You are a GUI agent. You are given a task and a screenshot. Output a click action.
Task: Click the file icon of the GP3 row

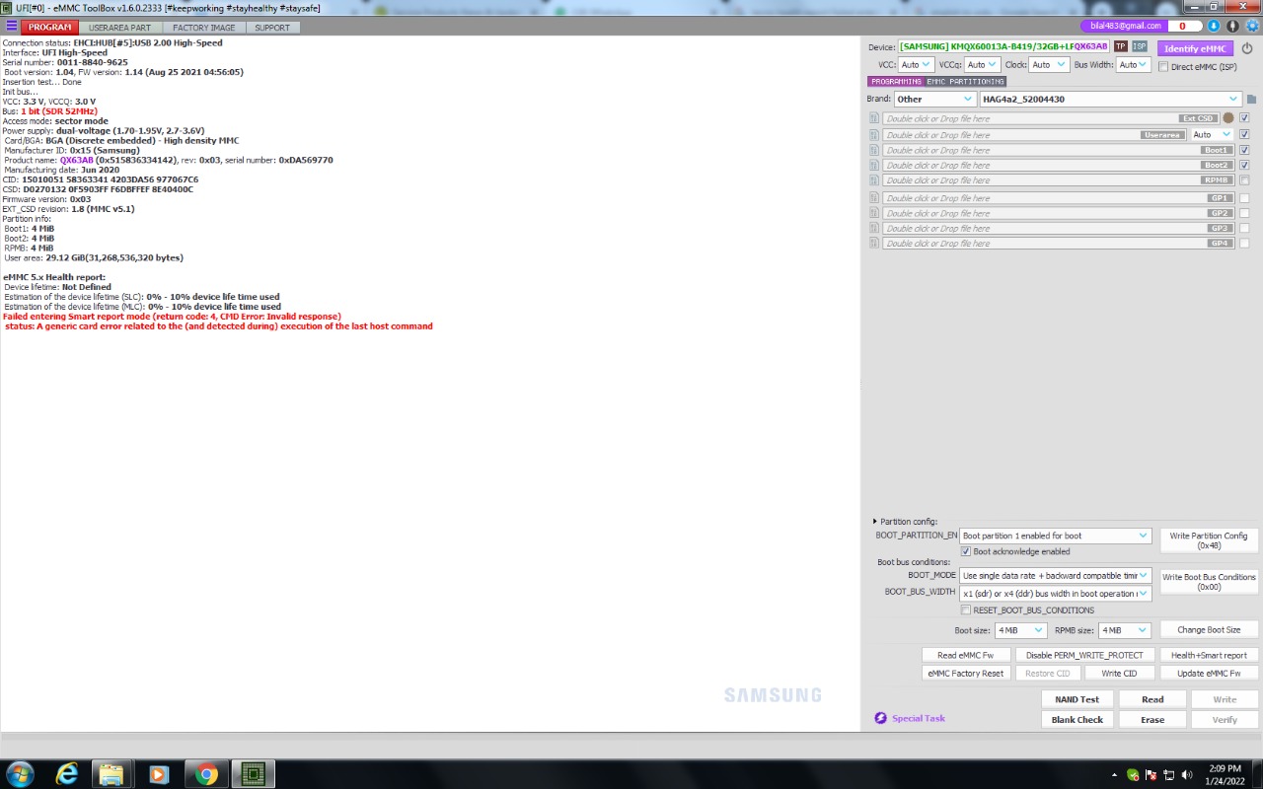(874, 228)
